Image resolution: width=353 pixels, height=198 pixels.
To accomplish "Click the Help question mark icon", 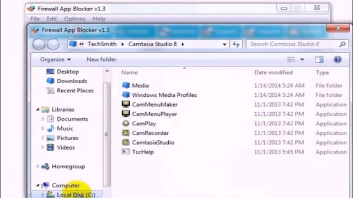I will point(338,59).
